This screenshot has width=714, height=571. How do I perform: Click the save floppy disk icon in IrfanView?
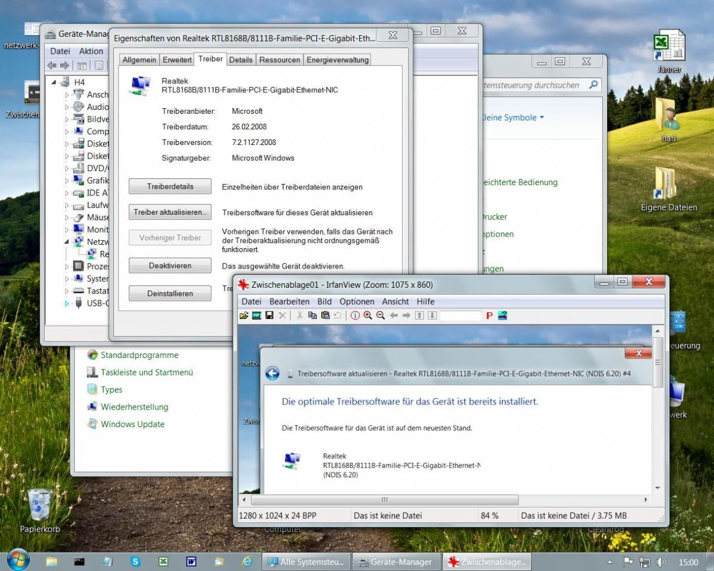tap(269, 316)
